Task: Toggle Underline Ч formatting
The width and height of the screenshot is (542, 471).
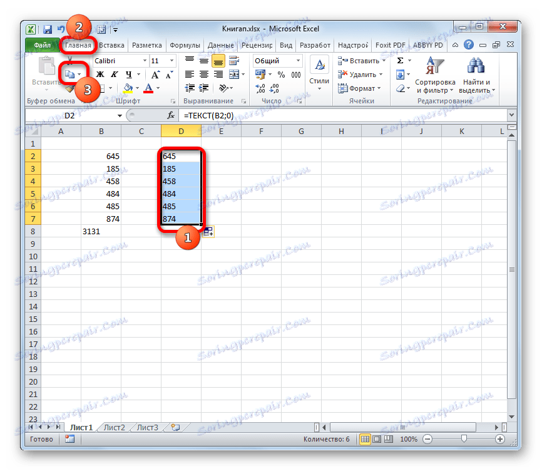Action: [x=129, y=75]
